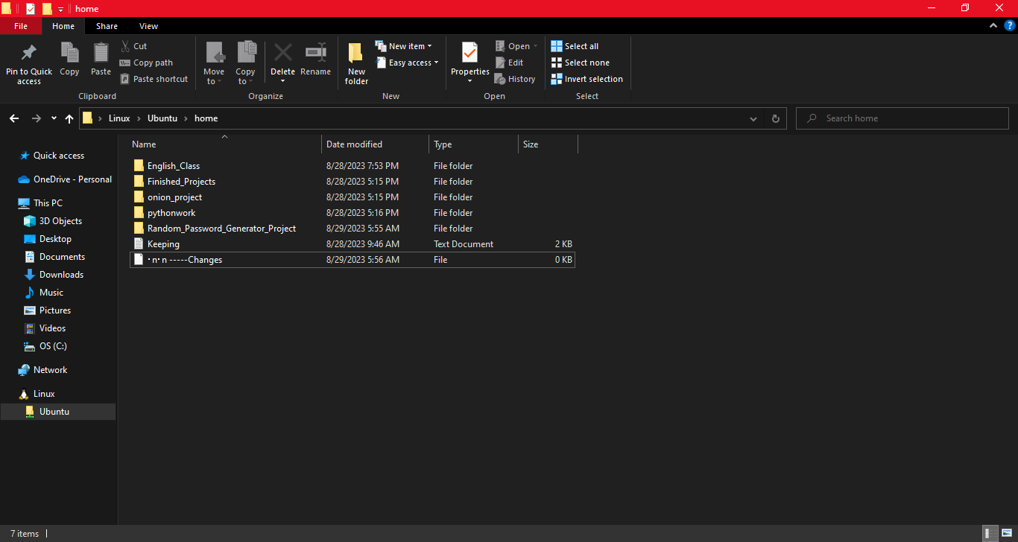Go up one directory level
Image resolution: width=1018 pixels, height=542 pixels.
click(x=69, y=118)
